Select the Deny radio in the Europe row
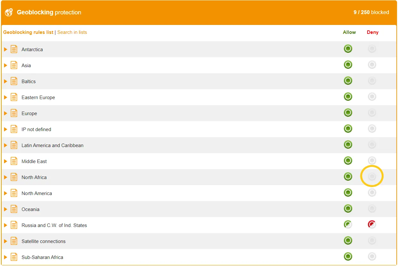This screenshot has height=266, width=398. tap(372, 113)
